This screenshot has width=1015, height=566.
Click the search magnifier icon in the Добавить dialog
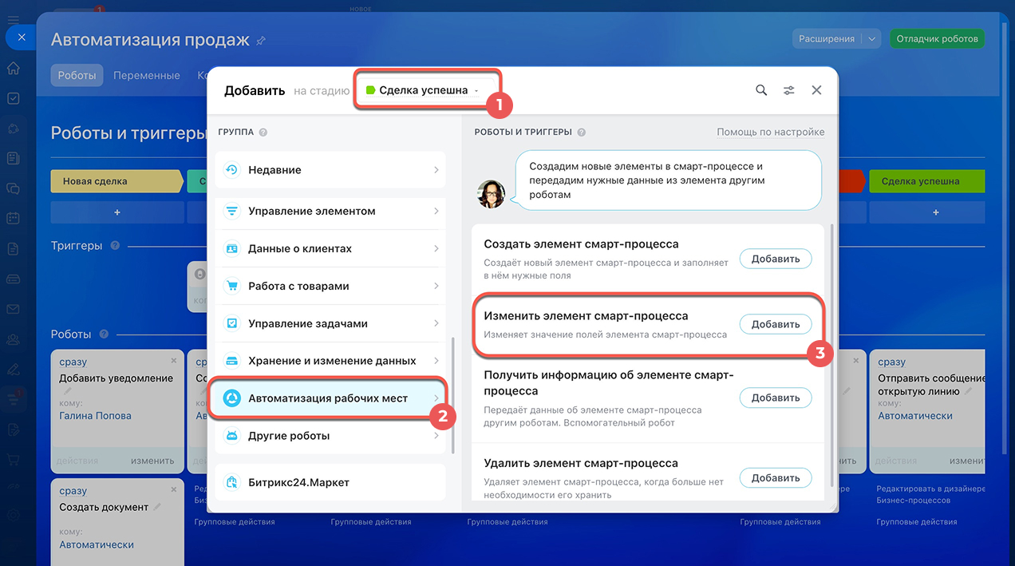coord(761,90)
